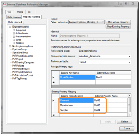Open the Data Sources tab
This screenshot has height=135, width=140.
coord(14,17)
